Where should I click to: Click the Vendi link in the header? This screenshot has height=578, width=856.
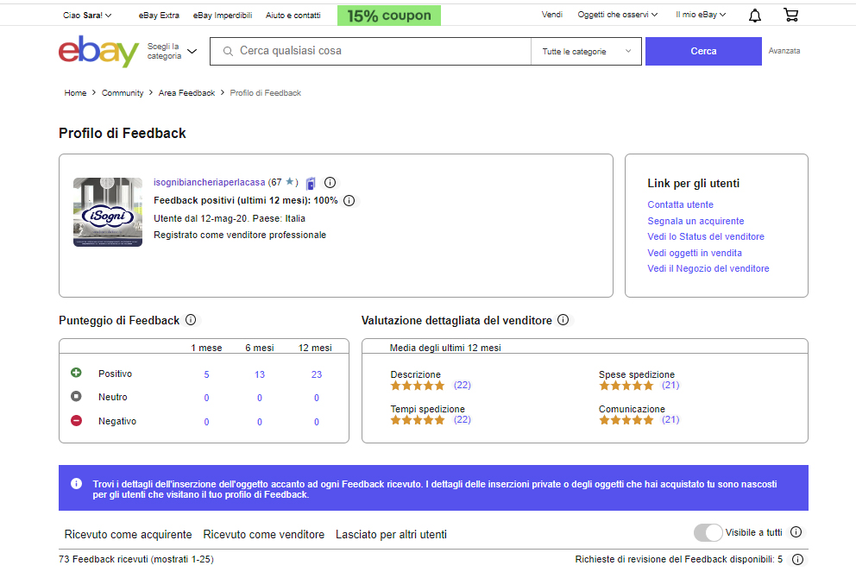(x=552, y=15)
